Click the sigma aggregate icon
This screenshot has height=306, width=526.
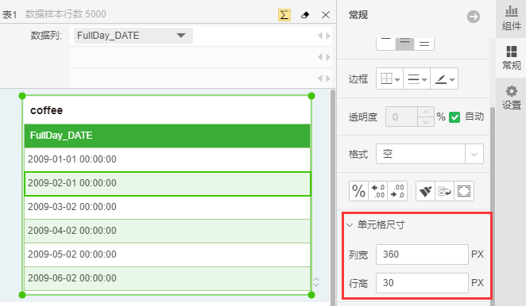coord(284,15)
